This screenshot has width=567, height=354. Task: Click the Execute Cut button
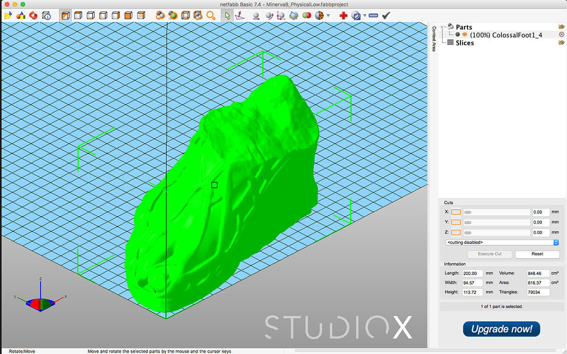click(490, 254)
